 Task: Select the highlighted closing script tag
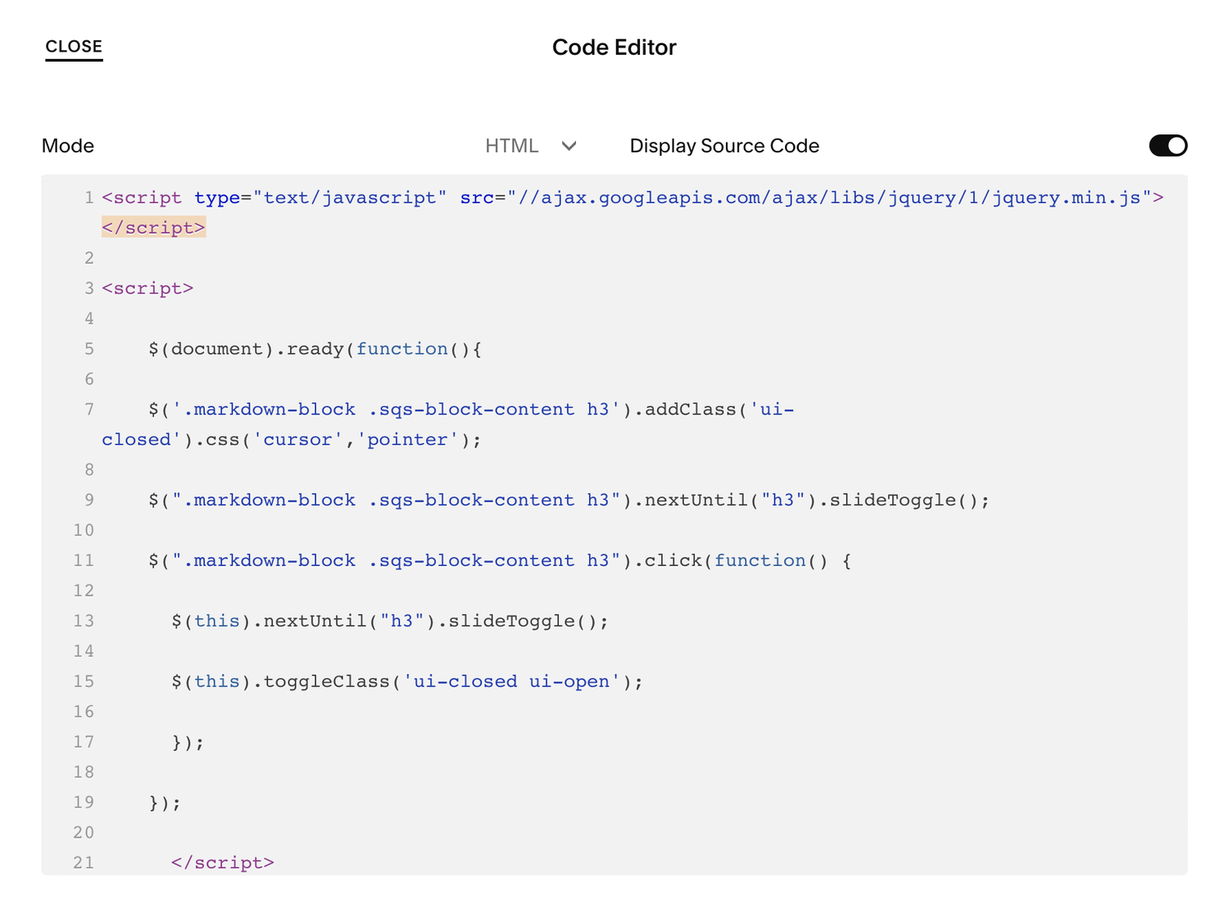(x=153, y=228)
